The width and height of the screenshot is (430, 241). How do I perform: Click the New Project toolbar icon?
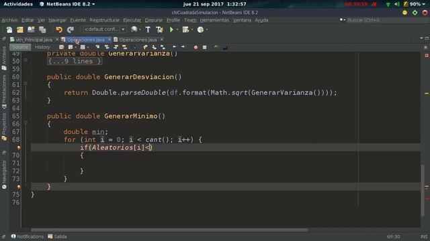[20, 29]
